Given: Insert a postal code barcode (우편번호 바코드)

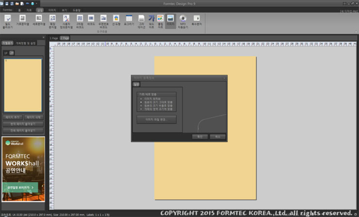Looking at the screenshot, I should pyautogui.click(x=103, y=21).
